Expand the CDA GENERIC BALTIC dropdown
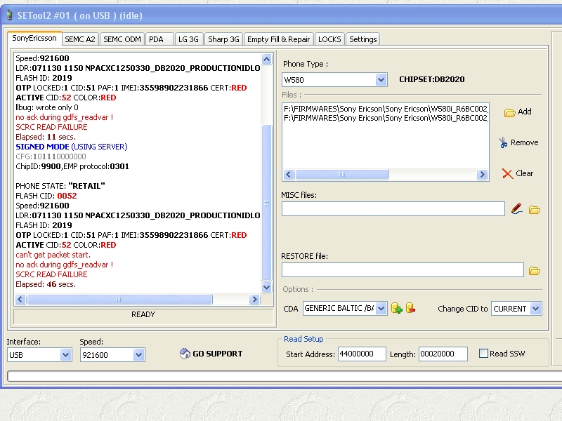The height and width of the screenshot is (421, 562). [x=381, y=308]
